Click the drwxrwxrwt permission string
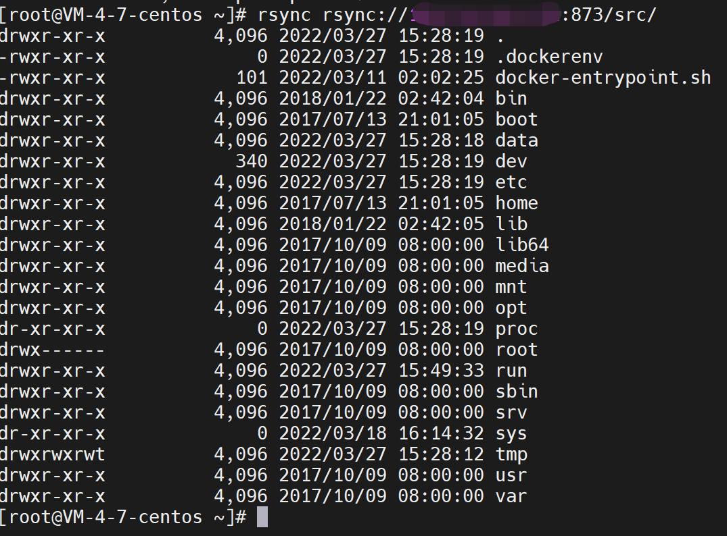The width and height of the screenshot is (727, 536). click(x=52, y=454)
